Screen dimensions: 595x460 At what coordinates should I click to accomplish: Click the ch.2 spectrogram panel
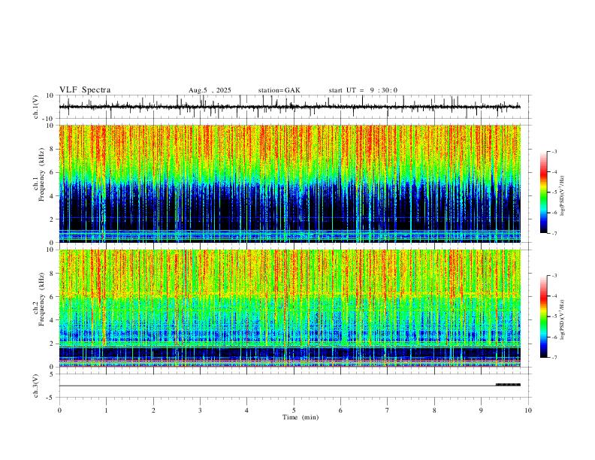coord(290,308)
